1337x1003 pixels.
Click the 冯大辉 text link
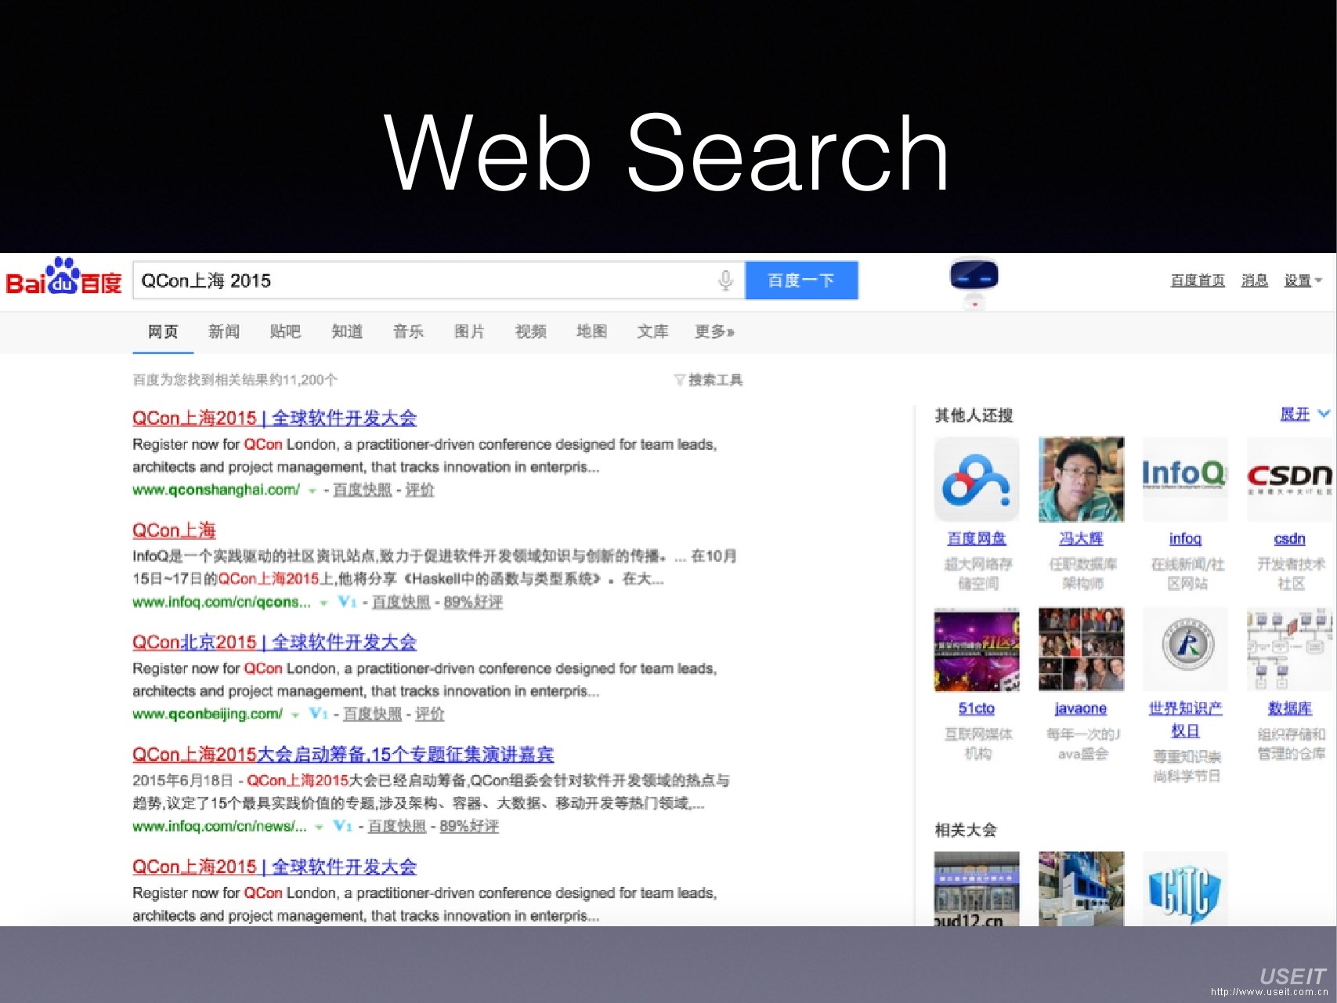[x=1081, y=538]
